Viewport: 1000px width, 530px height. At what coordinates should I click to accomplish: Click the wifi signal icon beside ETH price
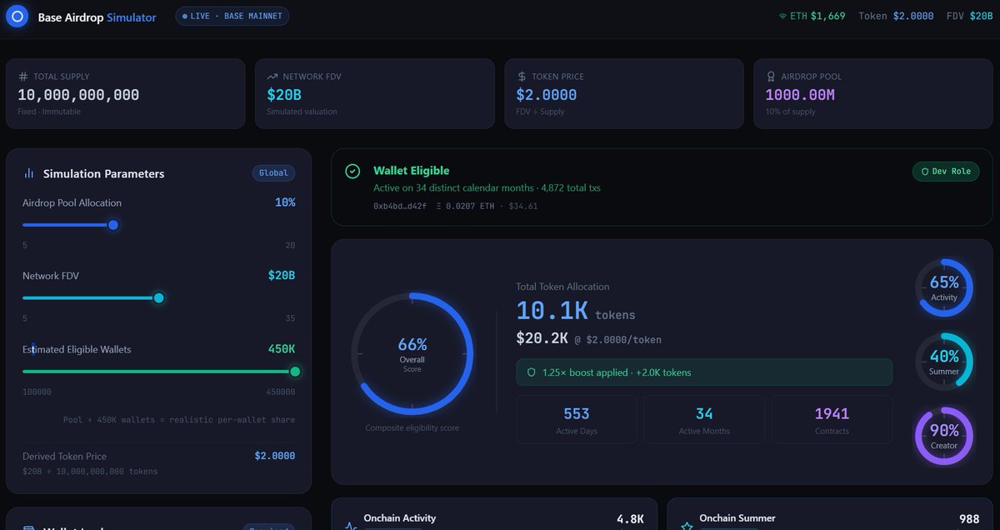point(782,17)
